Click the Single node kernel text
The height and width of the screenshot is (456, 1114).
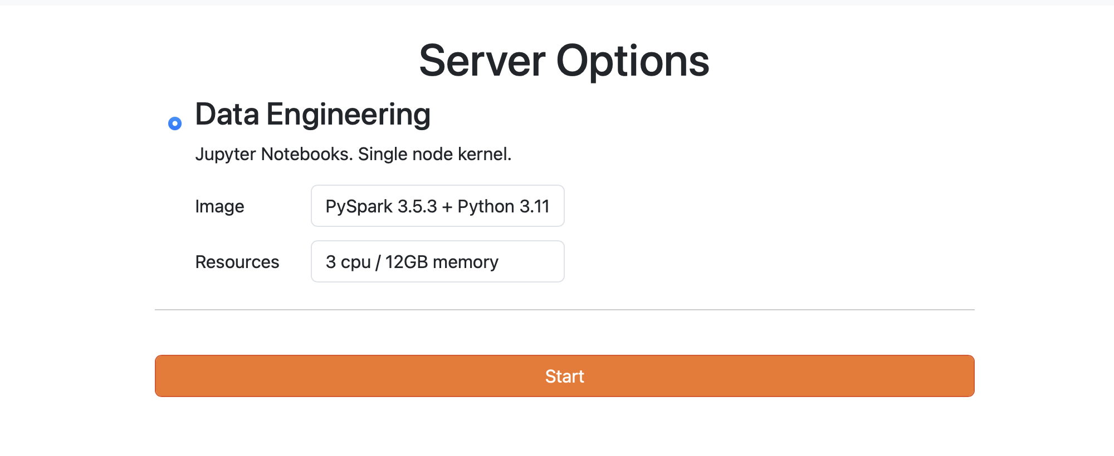pyautogui.click(x=434, y=154)
